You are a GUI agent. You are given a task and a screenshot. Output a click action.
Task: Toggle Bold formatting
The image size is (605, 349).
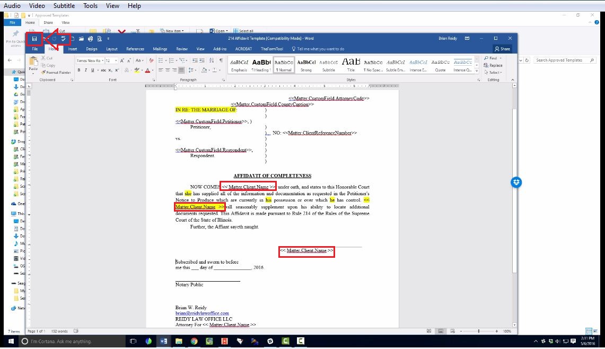coord(79,70)
